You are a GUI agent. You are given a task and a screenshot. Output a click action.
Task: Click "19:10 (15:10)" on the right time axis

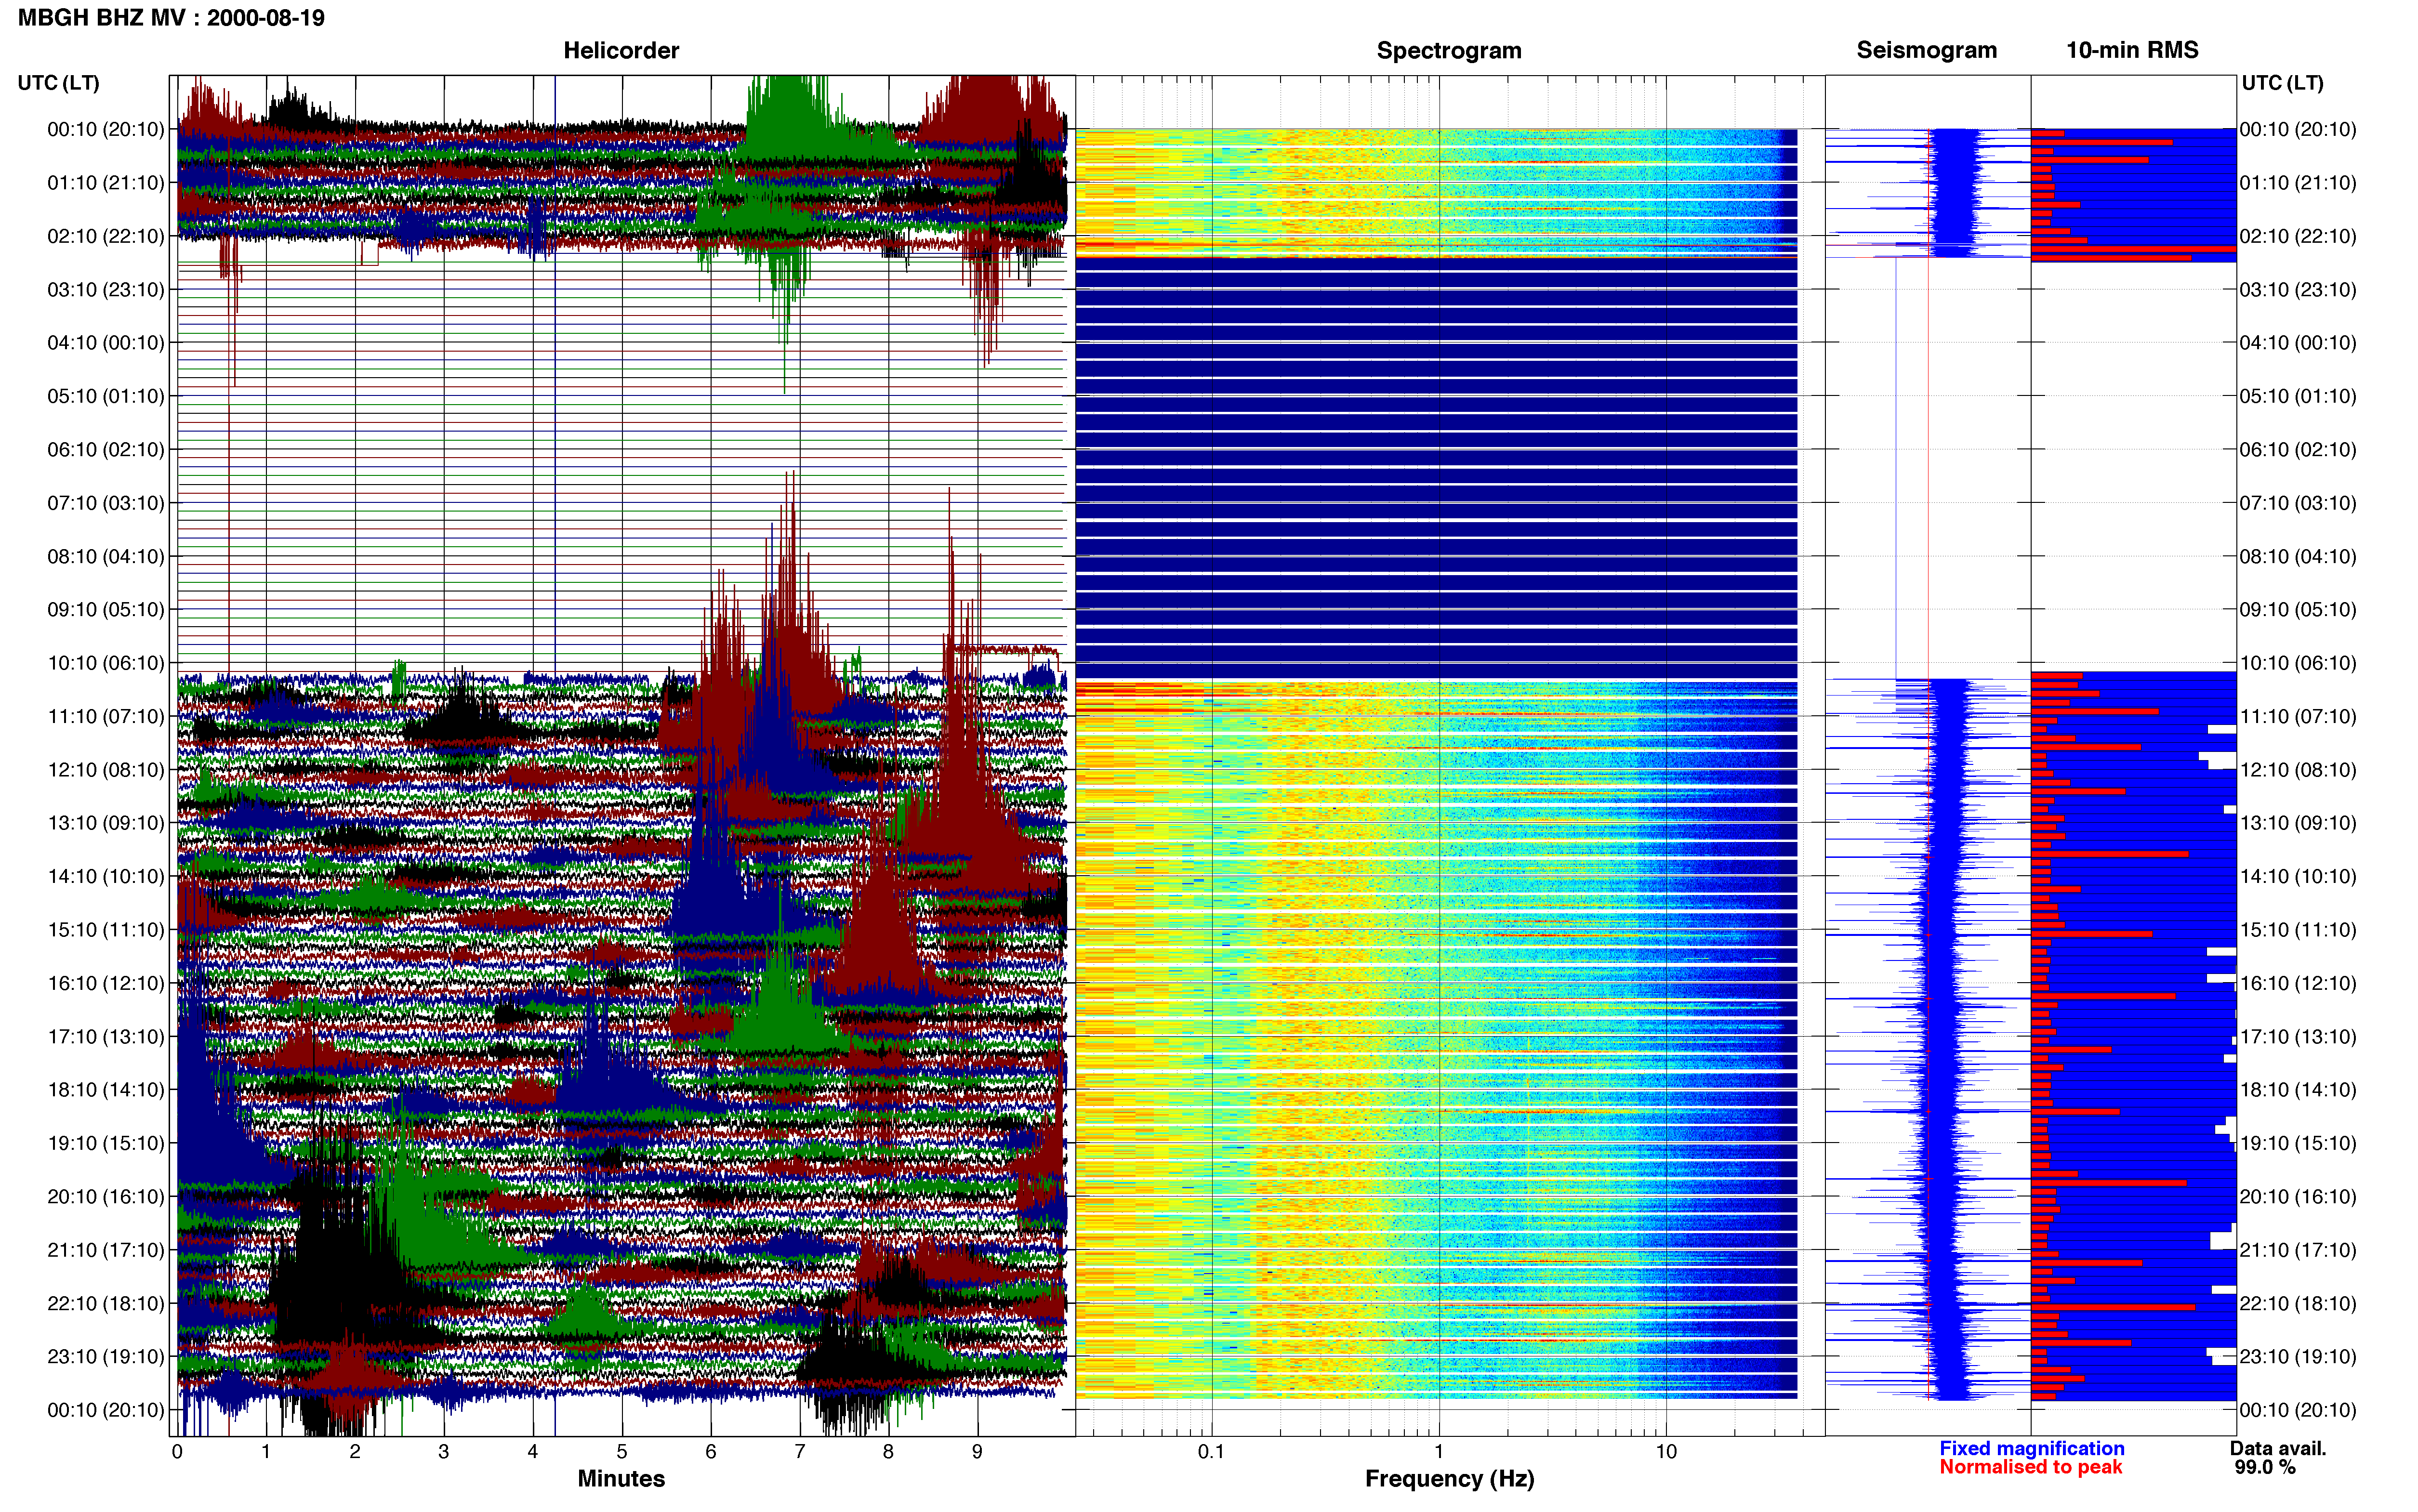click(2298, 1143)
